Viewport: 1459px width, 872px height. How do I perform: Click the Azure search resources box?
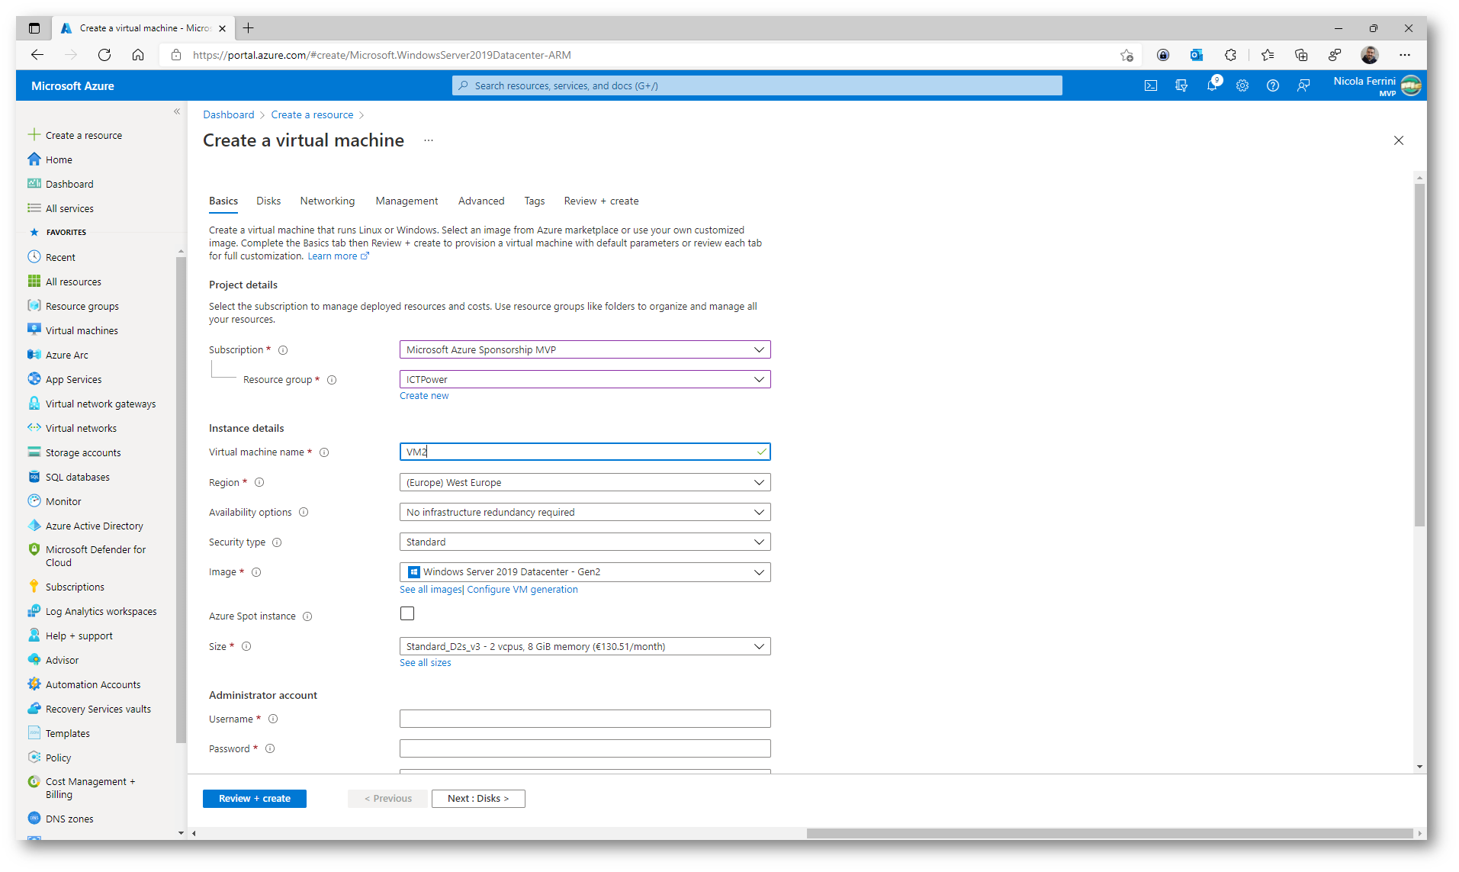click(757, 85)
